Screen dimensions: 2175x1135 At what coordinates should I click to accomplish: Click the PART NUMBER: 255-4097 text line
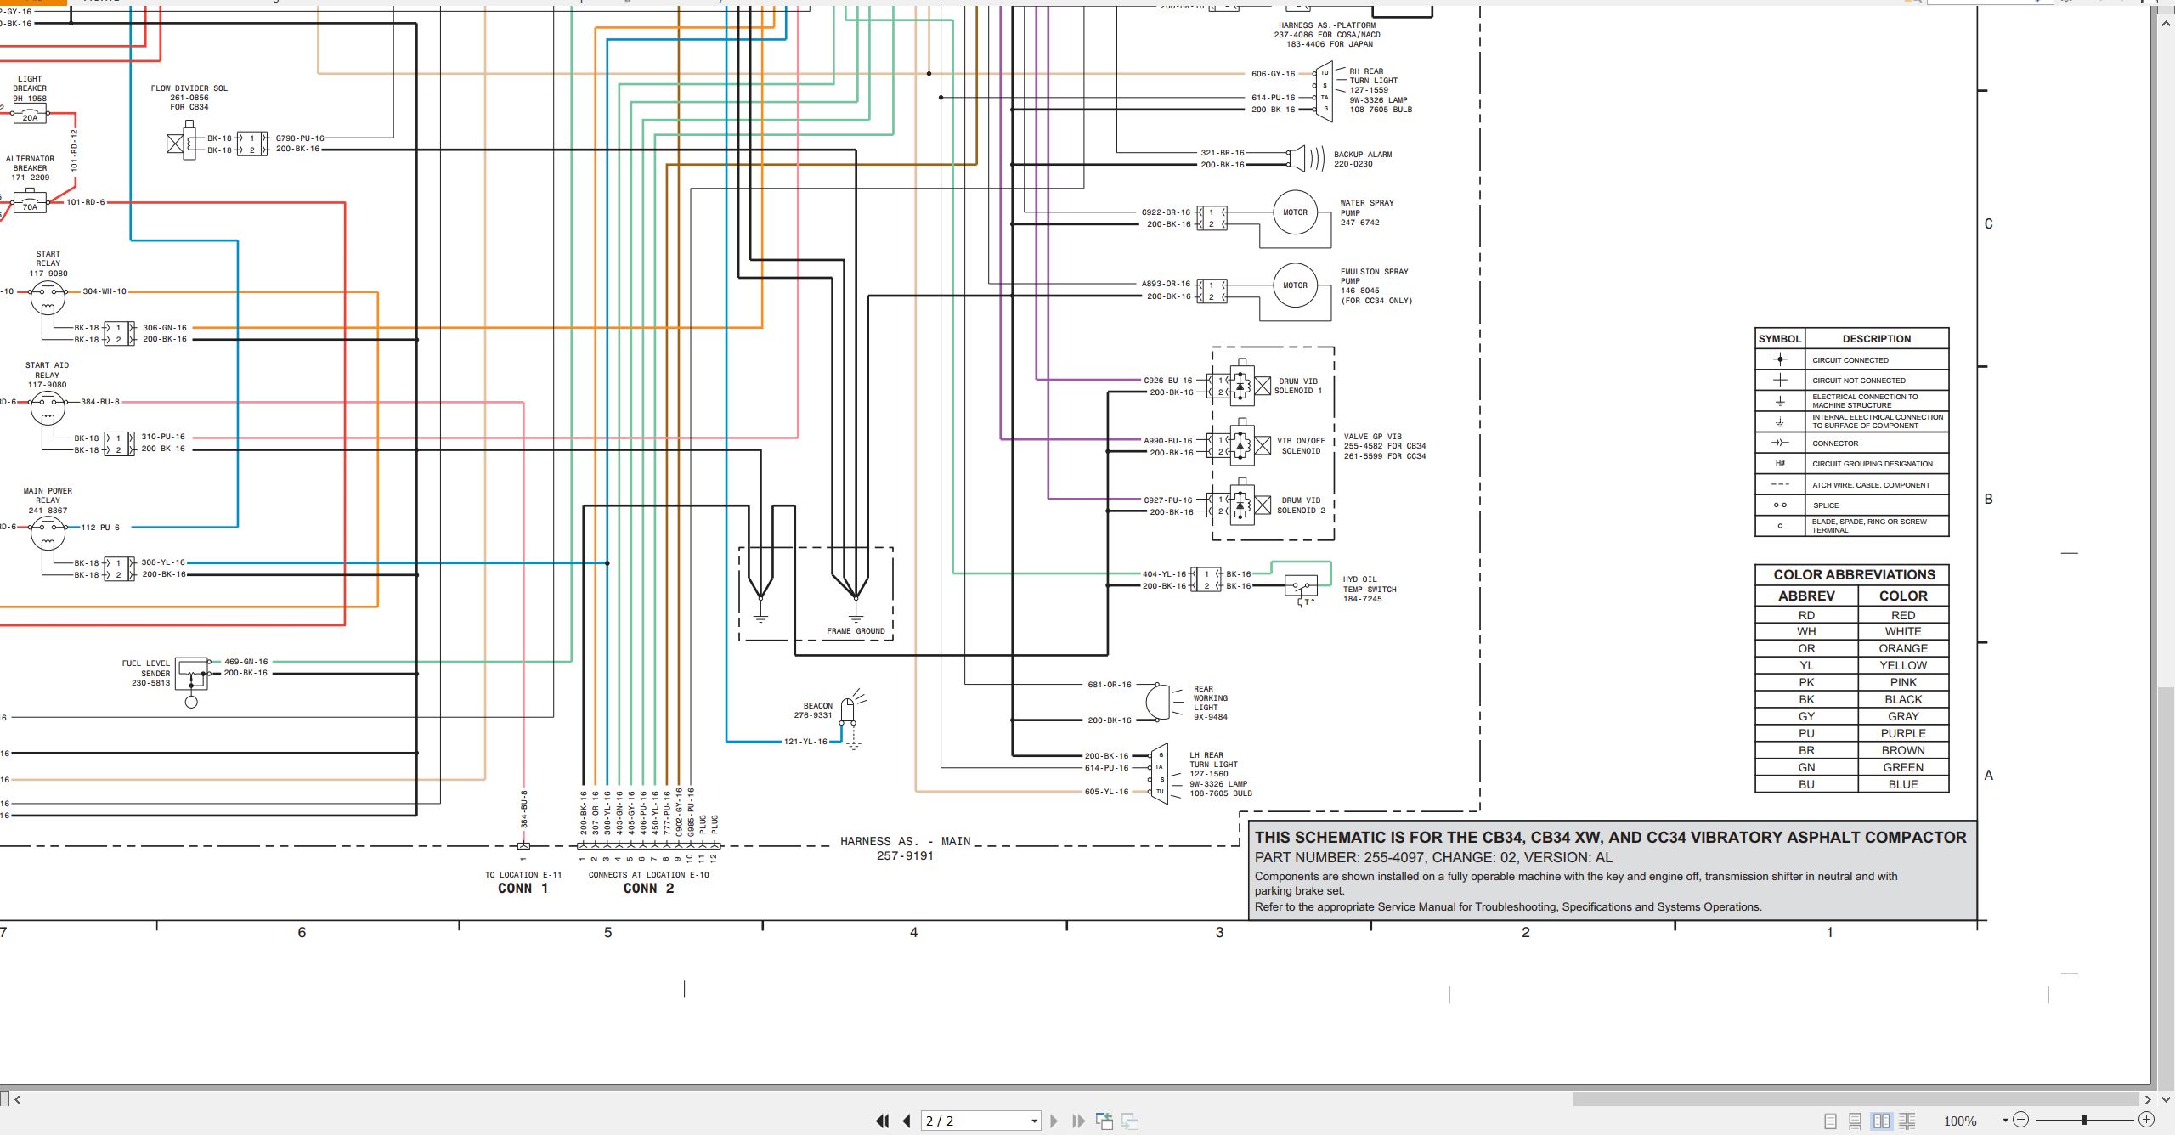coord(1432,858)
